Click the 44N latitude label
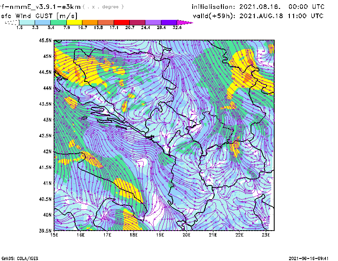Viewport: 338px width, 261px height. (47, 88)
